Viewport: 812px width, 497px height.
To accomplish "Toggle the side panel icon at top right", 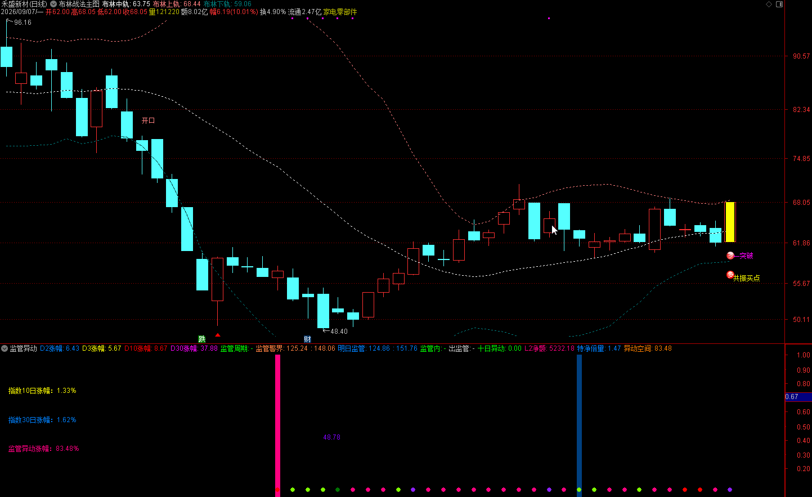I will coord(779,4).
